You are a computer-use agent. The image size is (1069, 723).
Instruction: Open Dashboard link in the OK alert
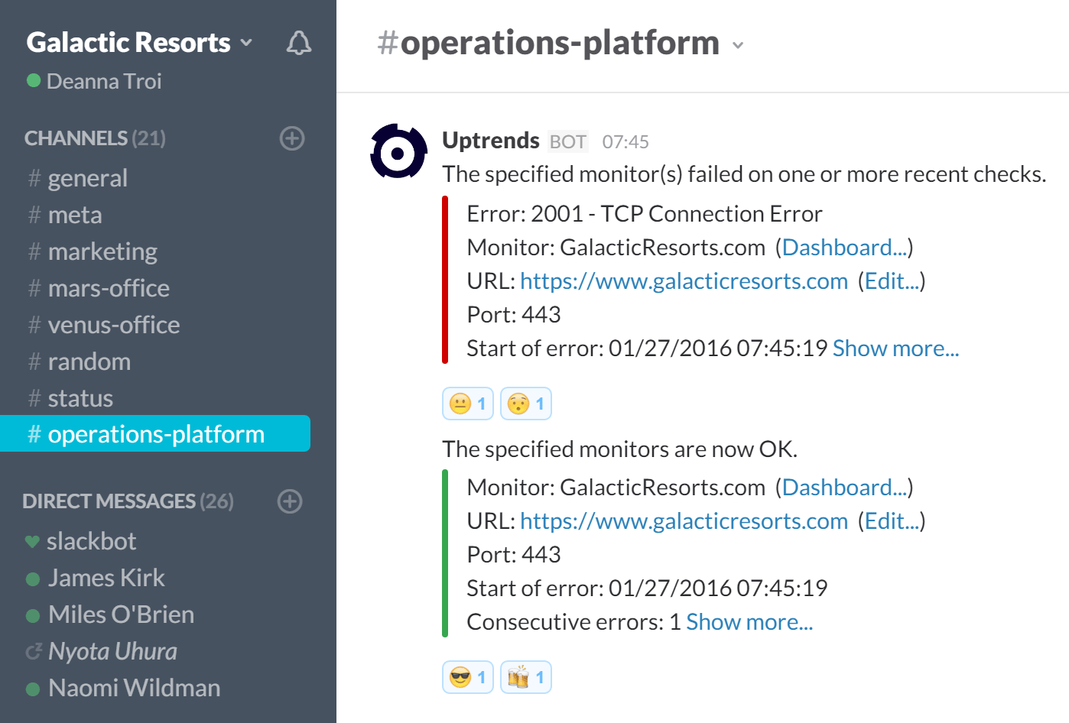[x=844, y=488]
